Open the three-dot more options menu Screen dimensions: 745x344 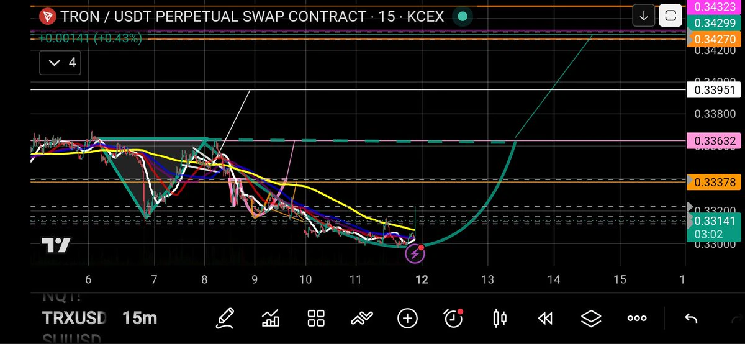tap(637, 319)
